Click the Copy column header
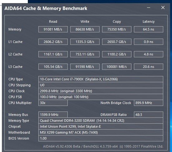Viewport: 172px width, 152px height. [x=117, y=22]
